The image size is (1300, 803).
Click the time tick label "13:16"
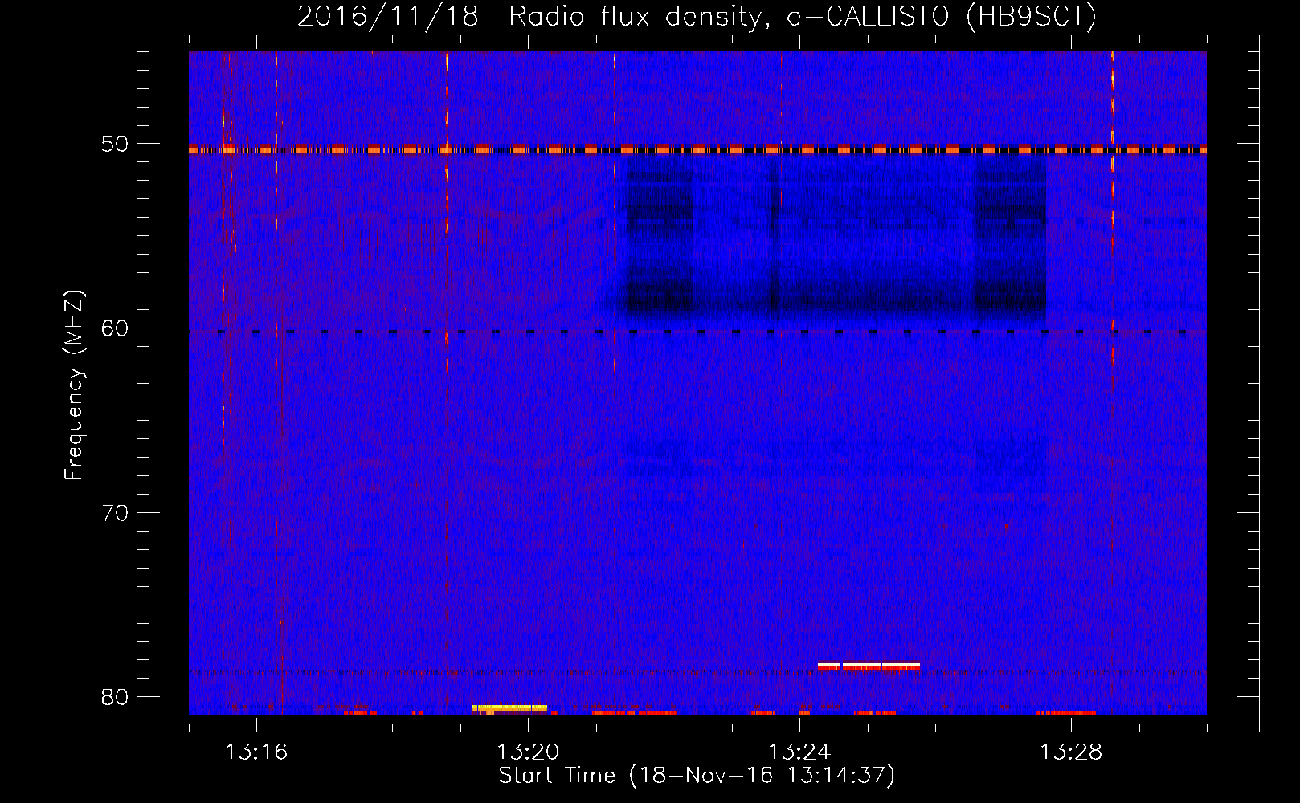256,752
